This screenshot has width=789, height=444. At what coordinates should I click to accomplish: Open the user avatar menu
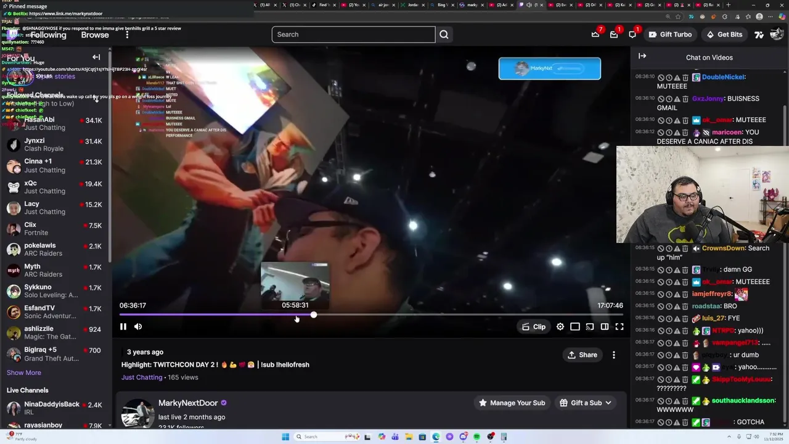[777, 35]
